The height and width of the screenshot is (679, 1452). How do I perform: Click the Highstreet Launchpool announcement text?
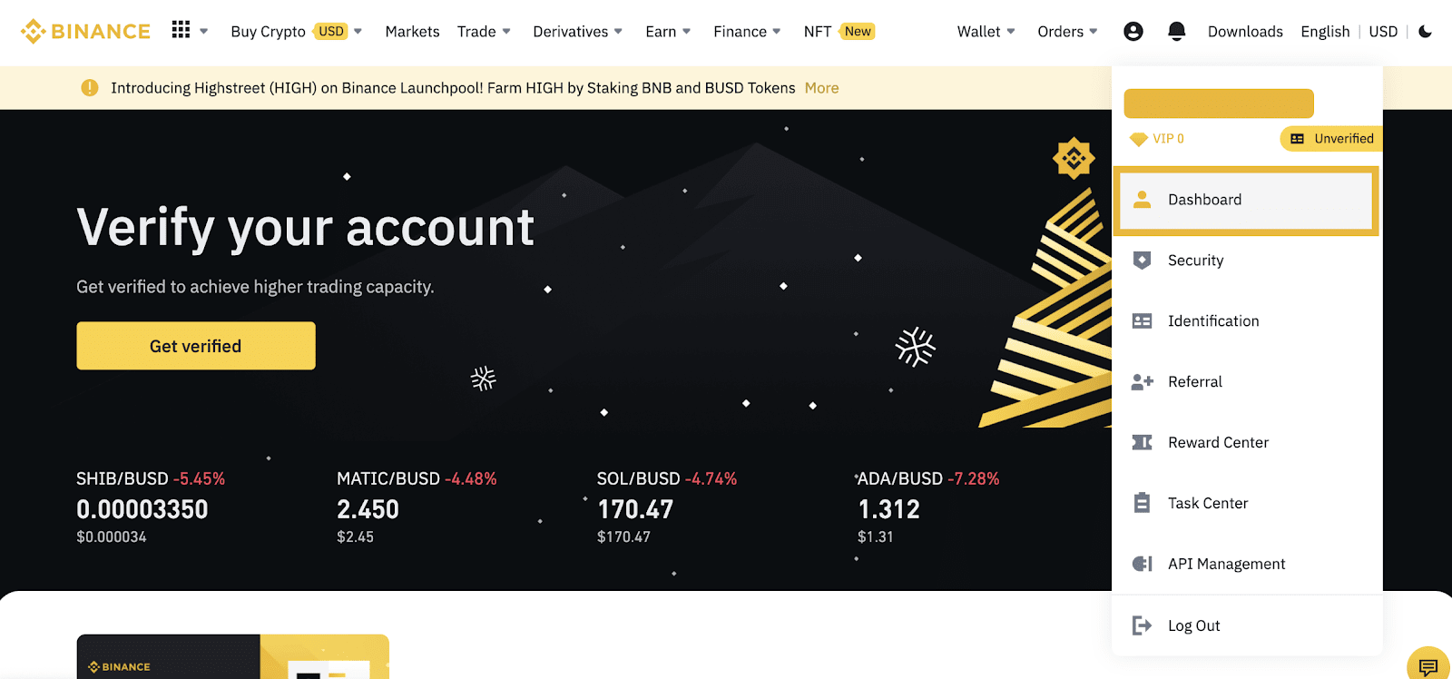(x=453, y=87)
